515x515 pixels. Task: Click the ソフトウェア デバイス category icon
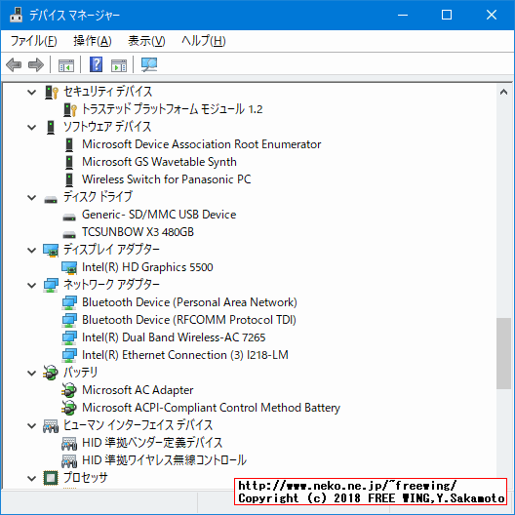point(51,127)
